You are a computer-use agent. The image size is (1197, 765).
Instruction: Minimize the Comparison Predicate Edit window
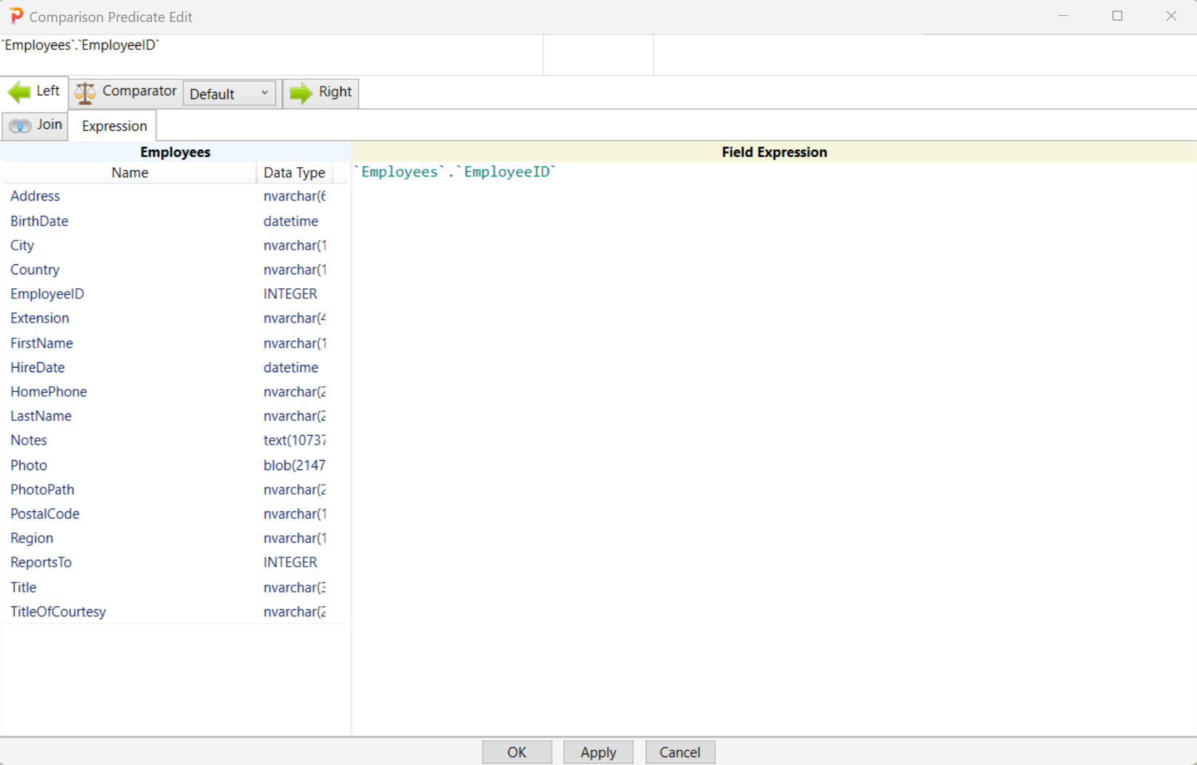pos(1063,16)
